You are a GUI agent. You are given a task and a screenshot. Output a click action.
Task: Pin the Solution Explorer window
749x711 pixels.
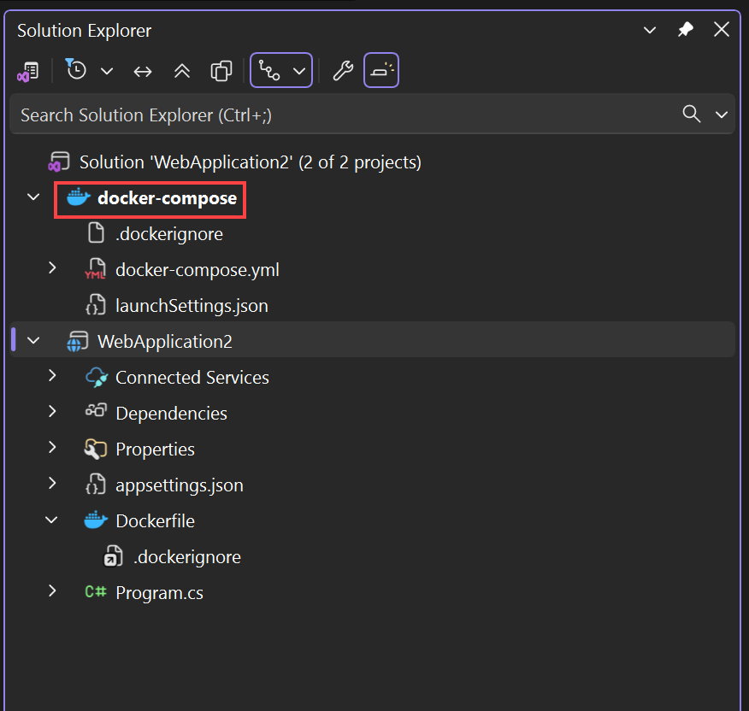tap(685, 29)
